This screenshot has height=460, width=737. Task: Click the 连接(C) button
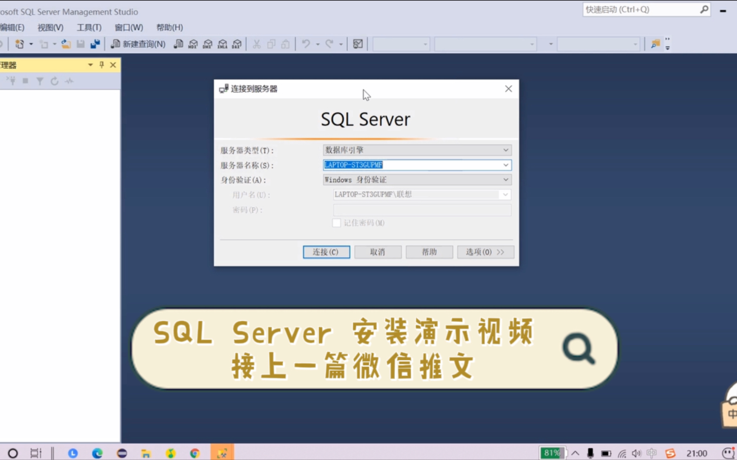[x=326, y=252]
